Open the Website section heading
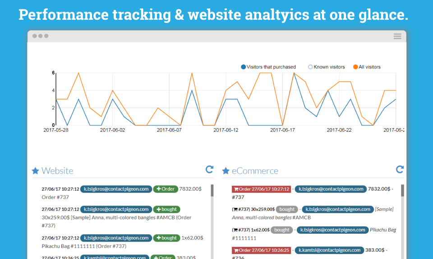Image resolution: width=433 pixels, height=259 pixels. tap(57, 170)
